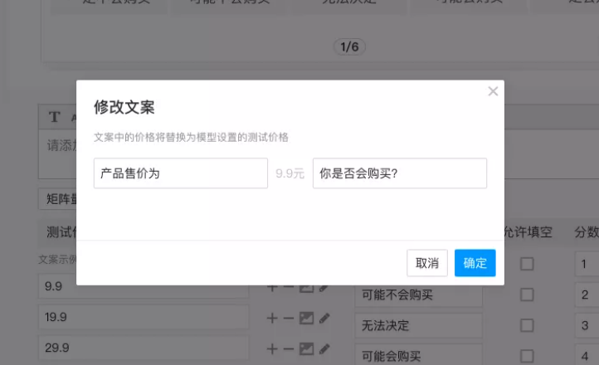
Task: Remove the 29.9 row with minus icon
Action: [x=288, y=348]
